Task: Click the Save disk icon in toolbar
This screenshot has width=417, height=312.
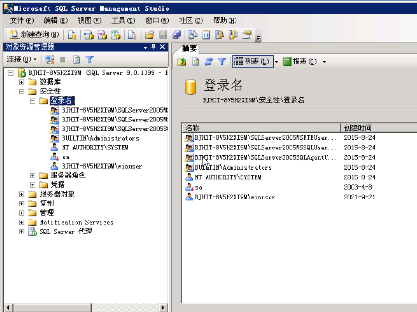Action: (163, 35)
